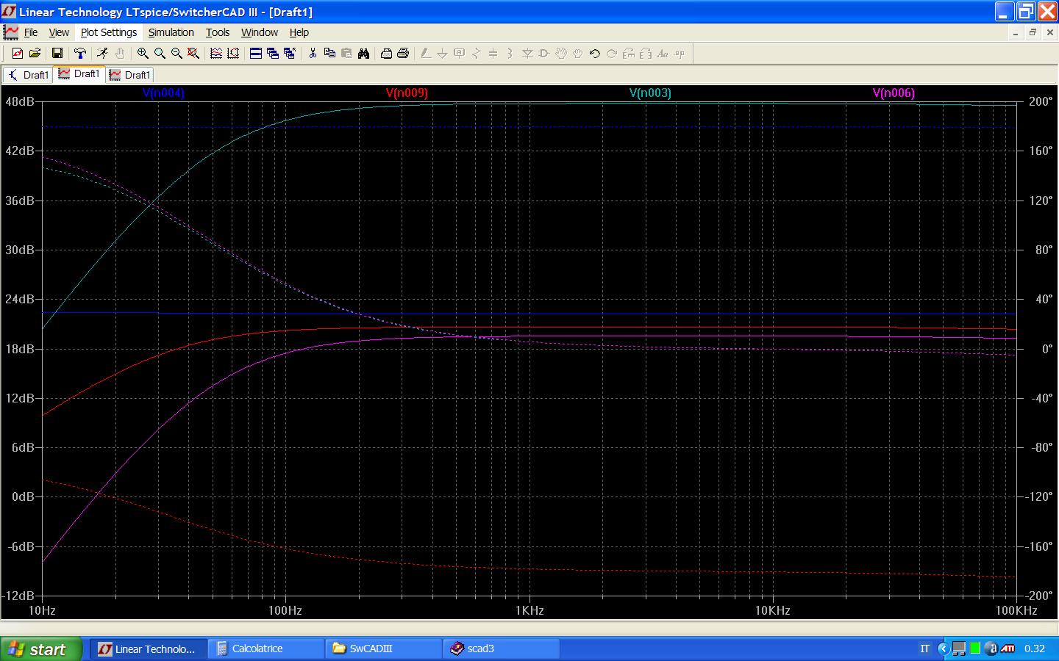Image resolution: width=1059 pixels, height=661 pixels.
Task: Click the Print printer icon
Action: click(x=403, y=53)
